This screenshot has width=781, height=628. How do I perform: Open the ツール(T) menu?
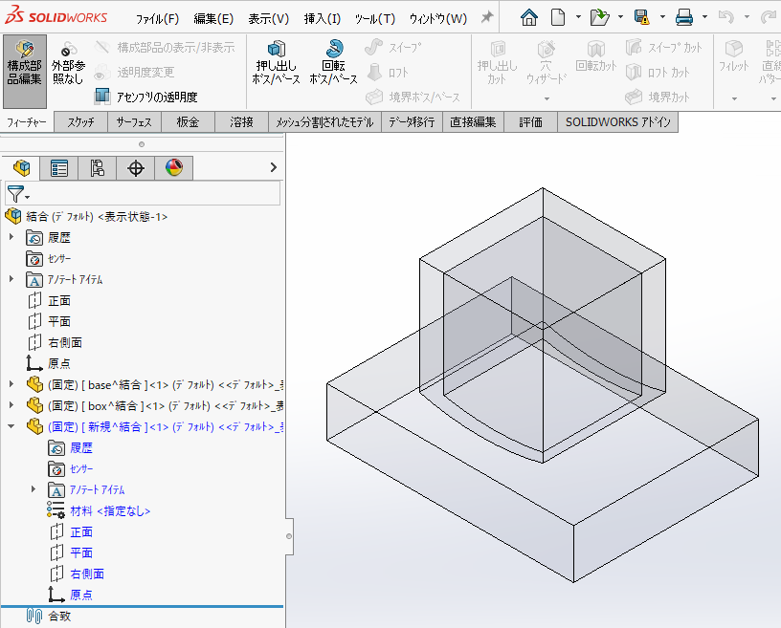(x=375, y=19)
